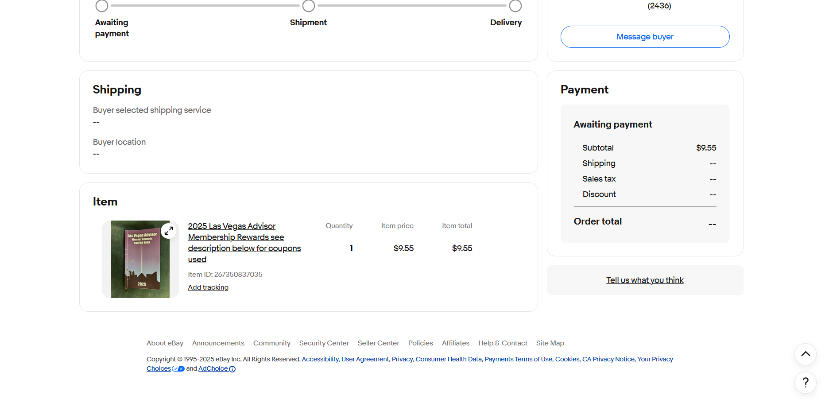Open the Privacy link in copyright line
This screenshot has width=829, height=403.
tap(402, 359)
